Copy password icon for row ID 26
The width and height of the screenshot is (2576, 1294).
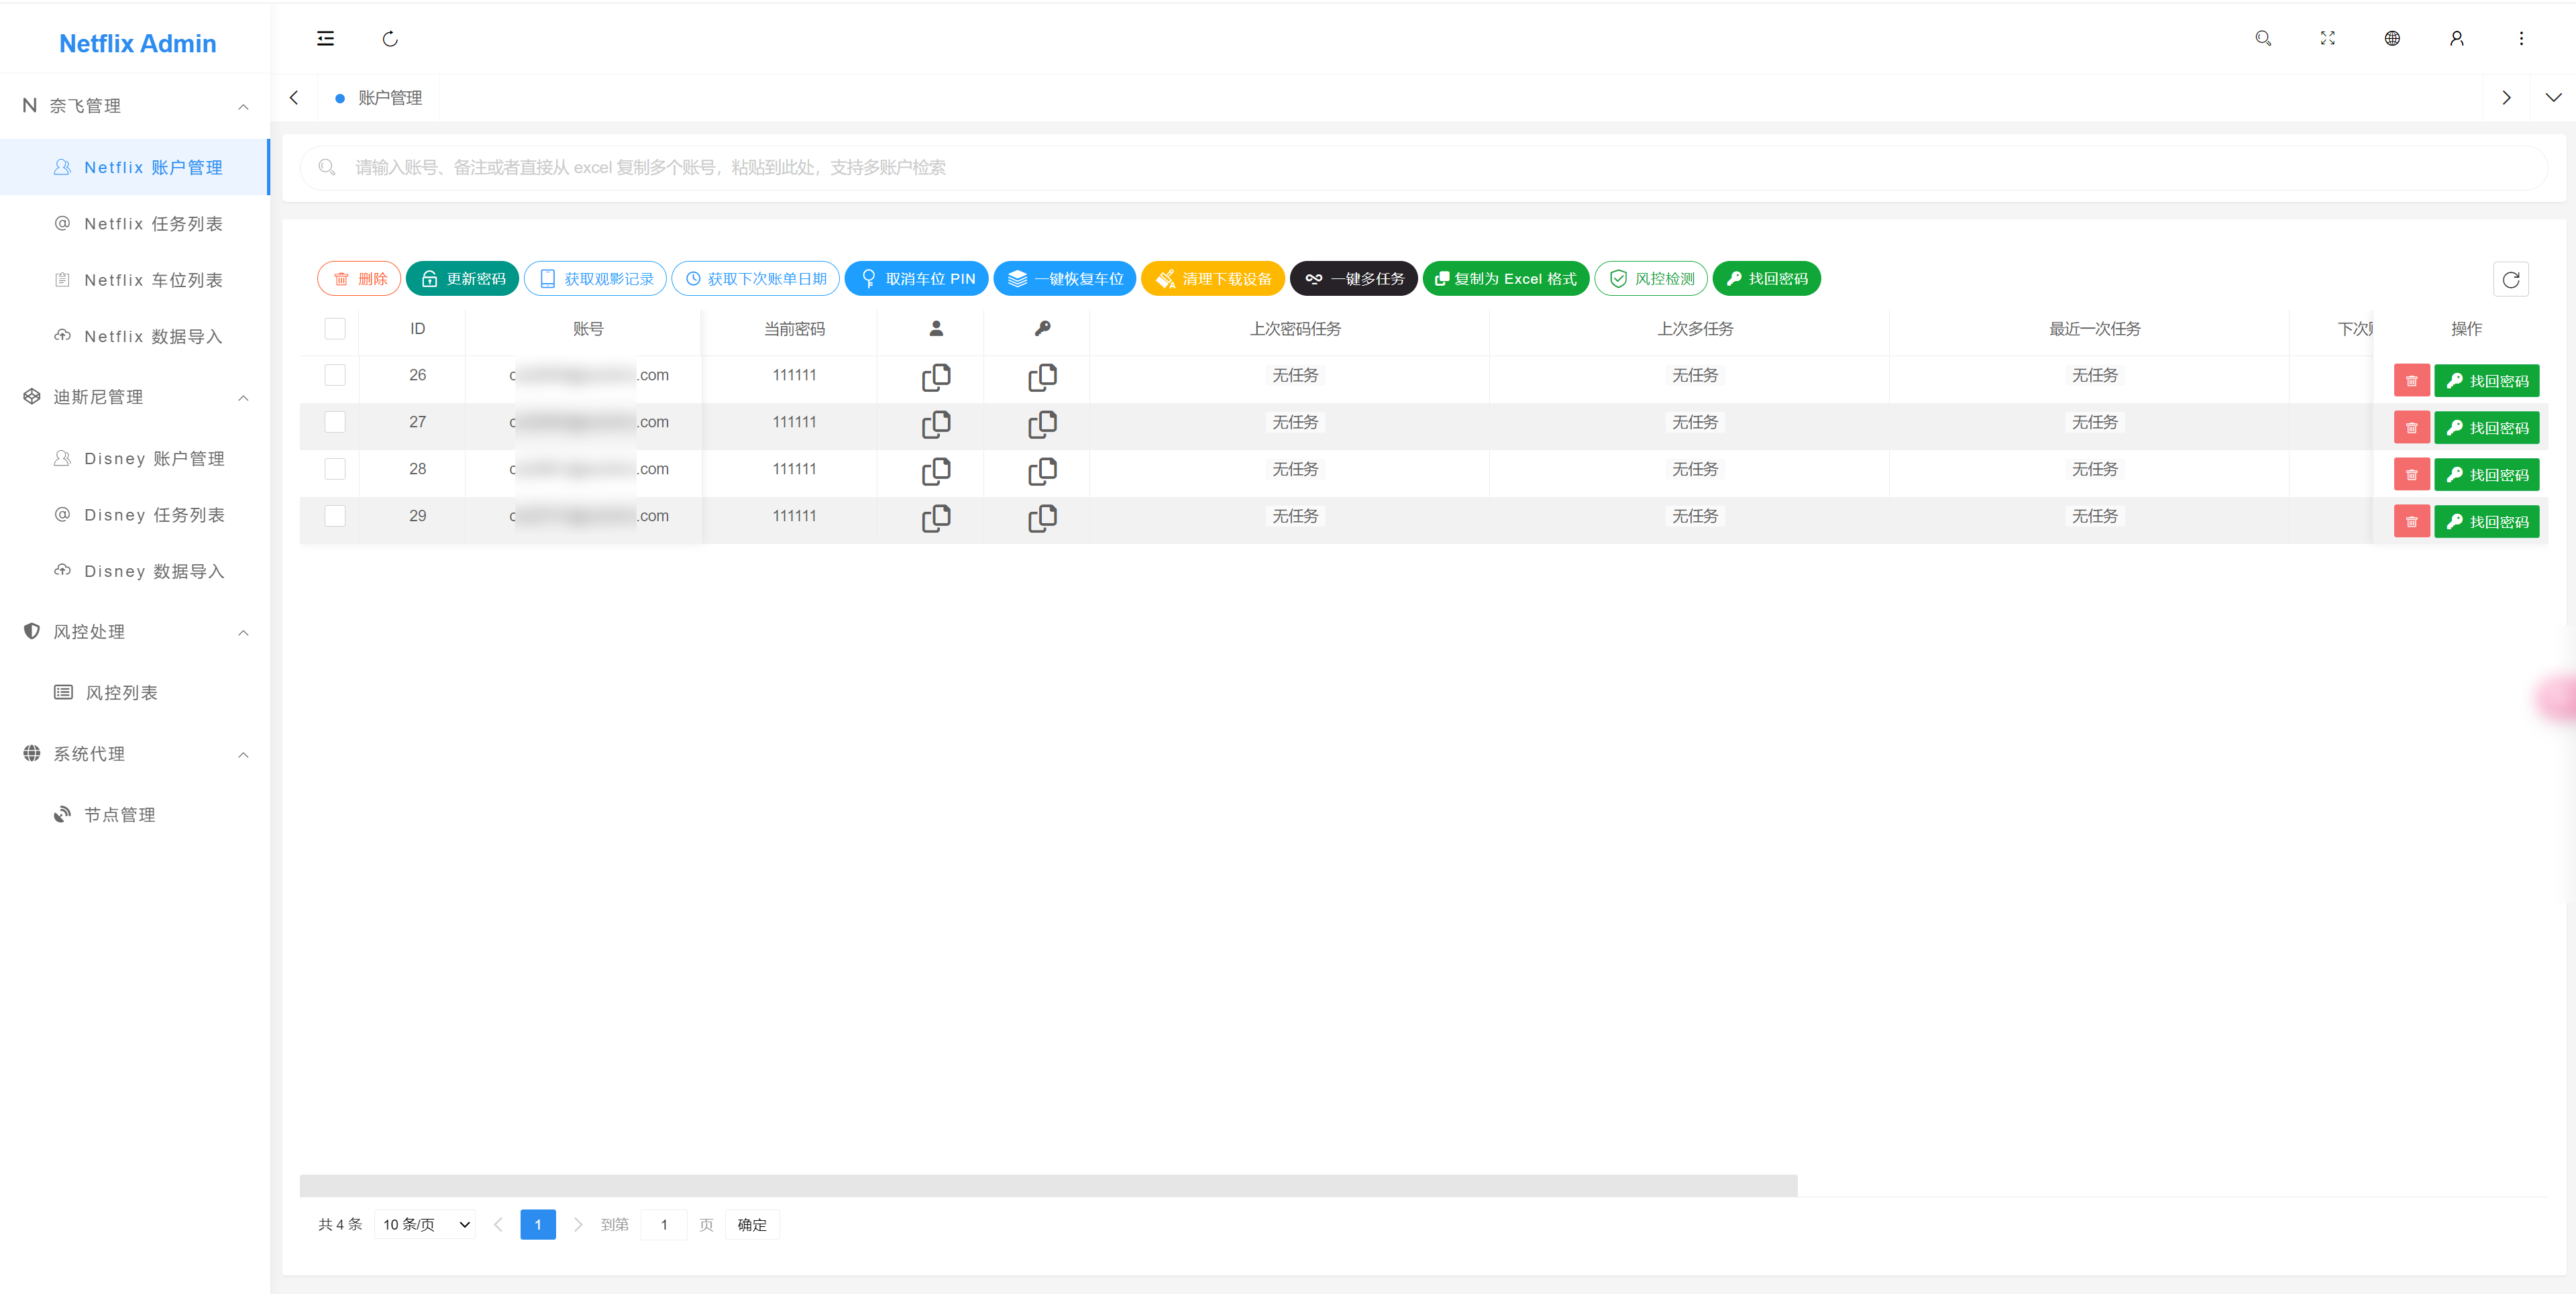coord(1042,376)
